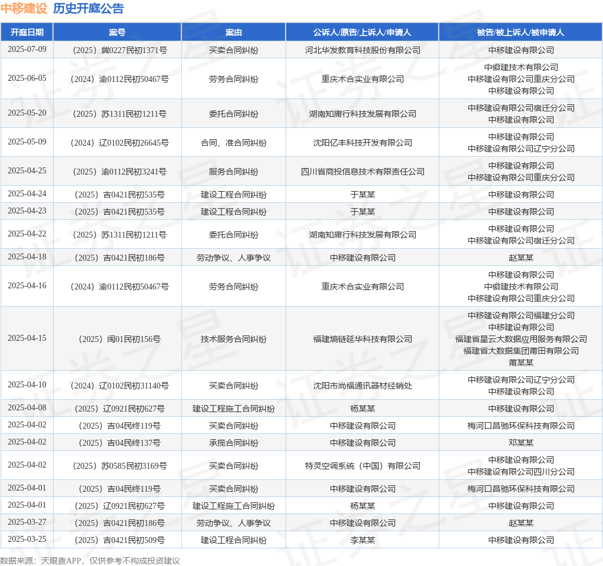Viewport: 603px width, 566px height.
Task: Click the 技术服务合同纠纷 case cause
Action: 233,339
